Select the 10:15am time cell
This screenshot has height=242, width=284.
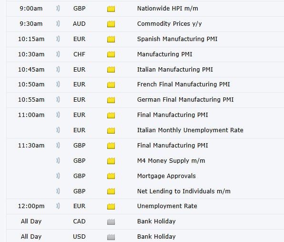click(x=31, y=39)
